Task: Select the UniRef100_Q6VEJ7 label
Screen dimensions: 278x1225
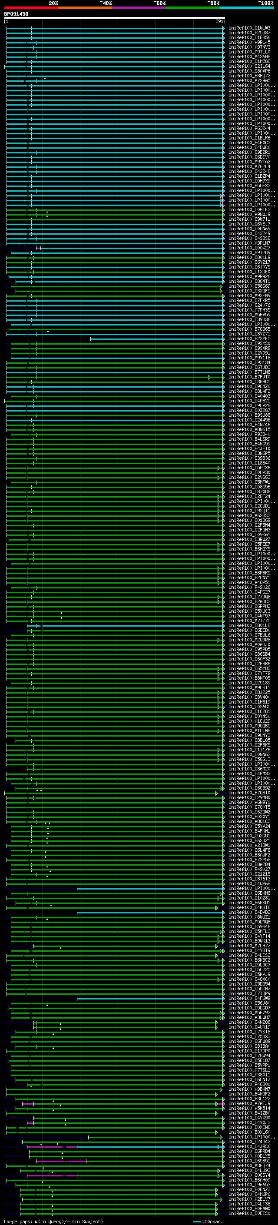Action: pos(249,224)
